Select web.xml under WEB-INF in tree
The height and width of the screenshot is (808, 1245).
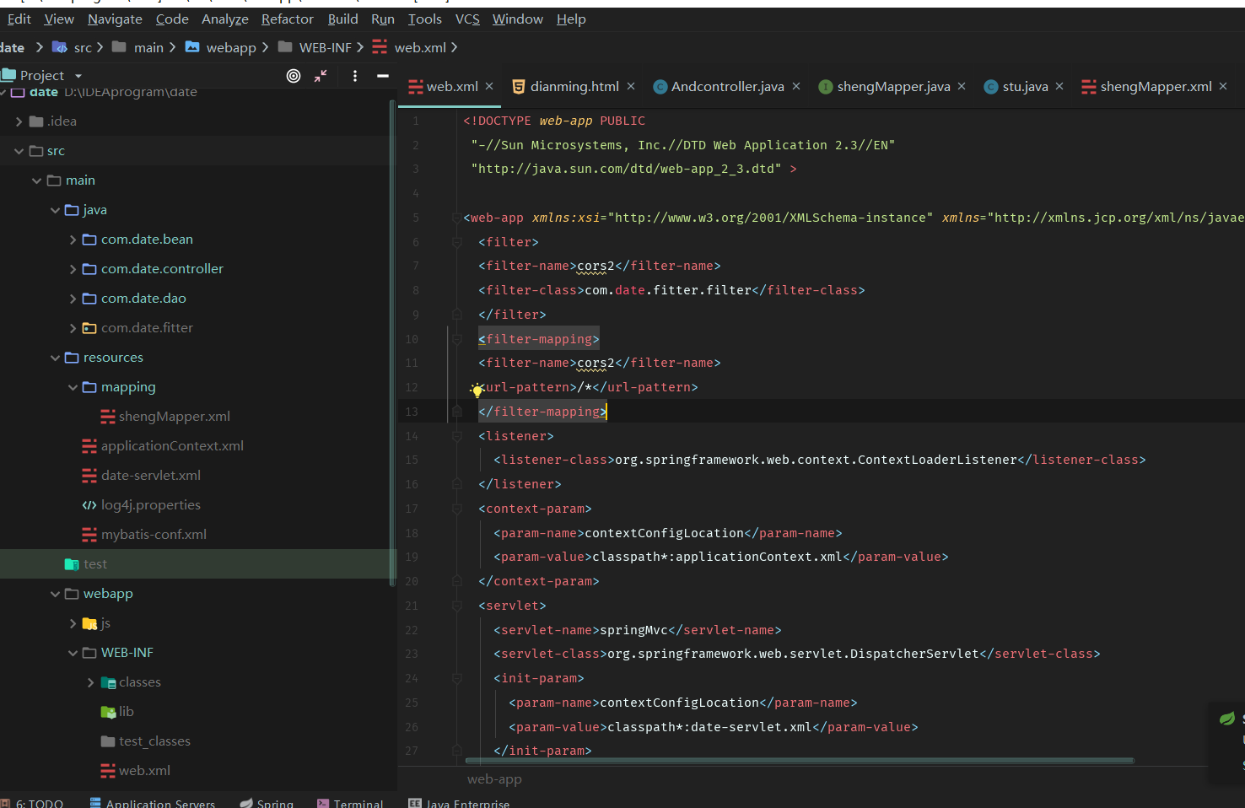(144, 771)
